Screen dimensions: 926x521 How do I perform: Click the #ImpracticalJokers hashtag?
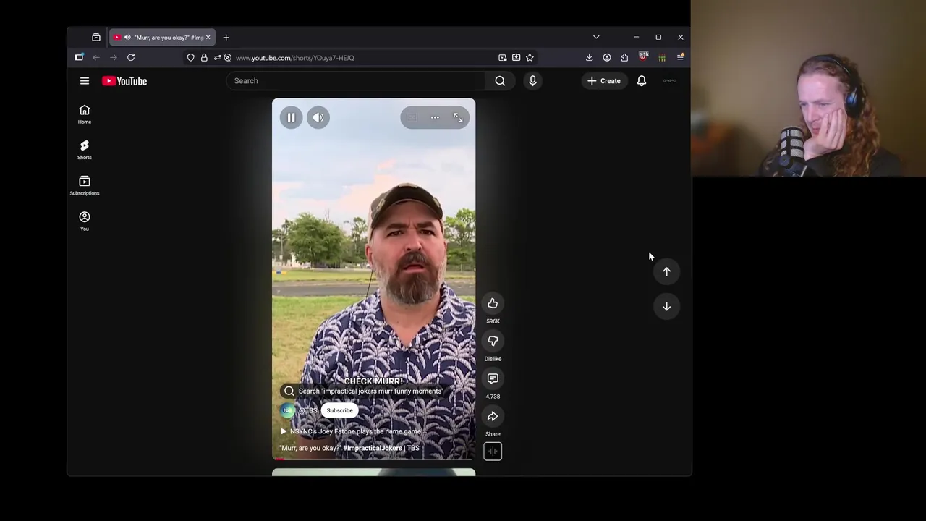coord(373,448)
